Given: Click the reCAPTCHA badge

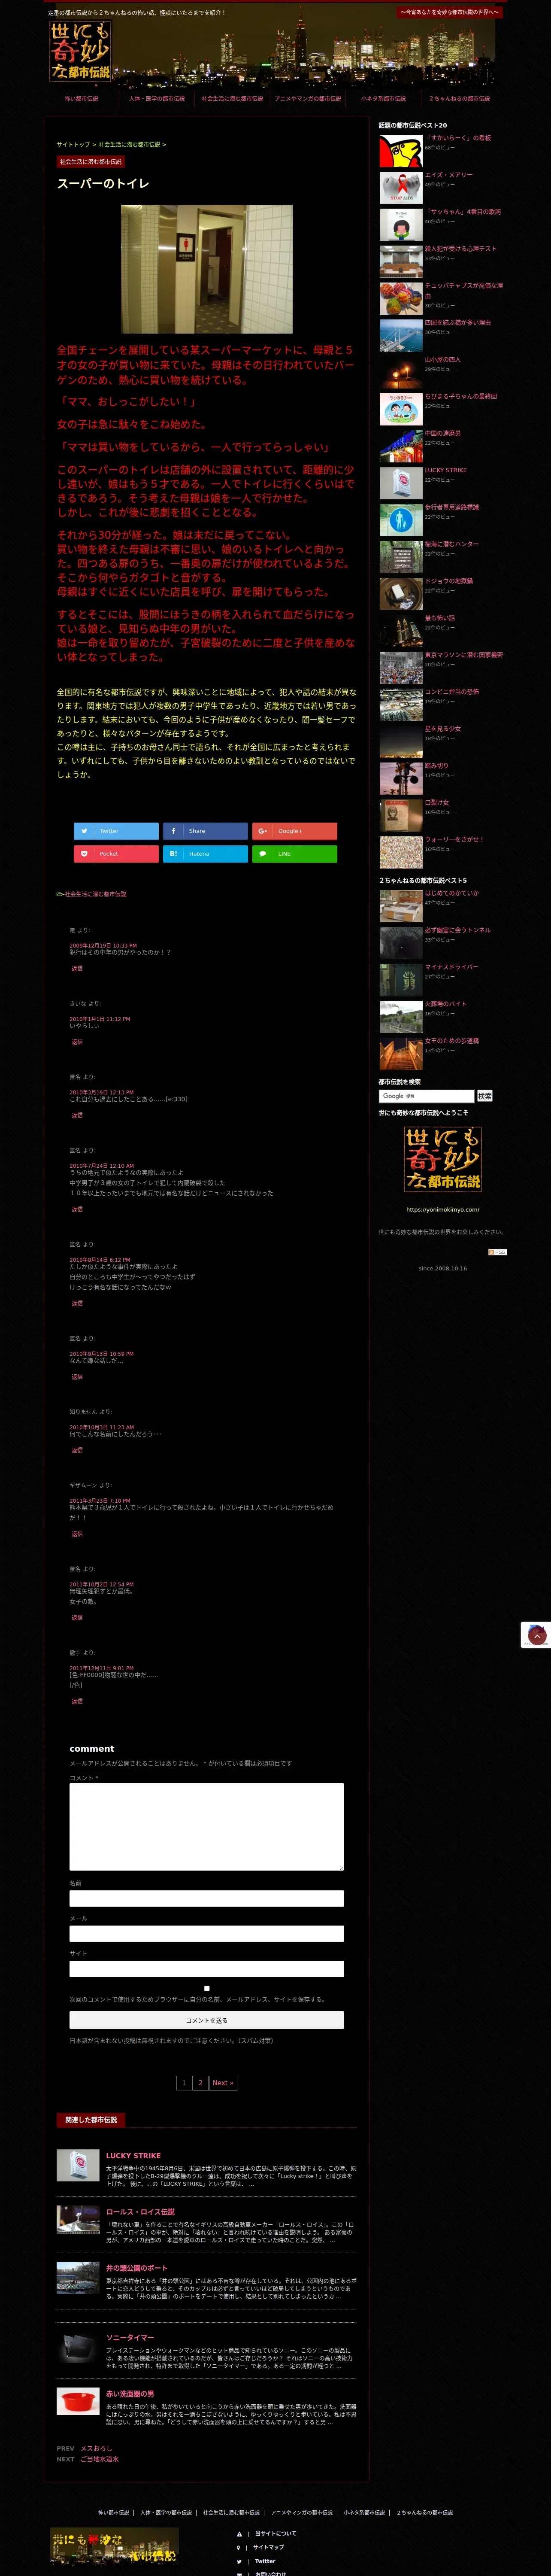Looking at the screenshot, I should 536,1635.
